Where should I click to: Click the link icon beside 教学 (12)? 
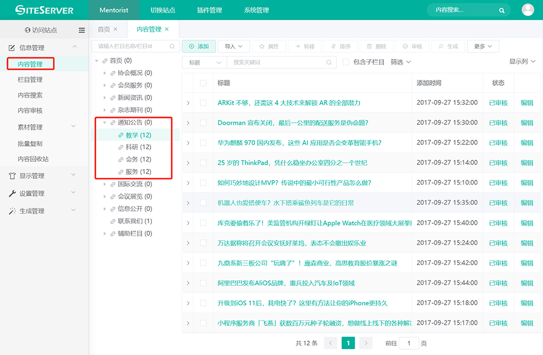click(x=120, y=135)
